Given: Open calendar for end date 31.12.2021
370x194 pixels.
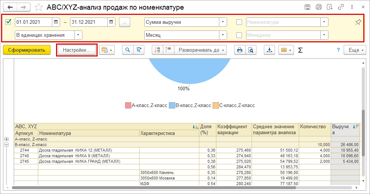Looking at the screenshot, I should 111,22.
